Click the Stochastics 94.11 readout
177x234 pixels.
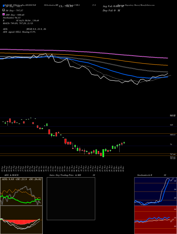point(12,18)
